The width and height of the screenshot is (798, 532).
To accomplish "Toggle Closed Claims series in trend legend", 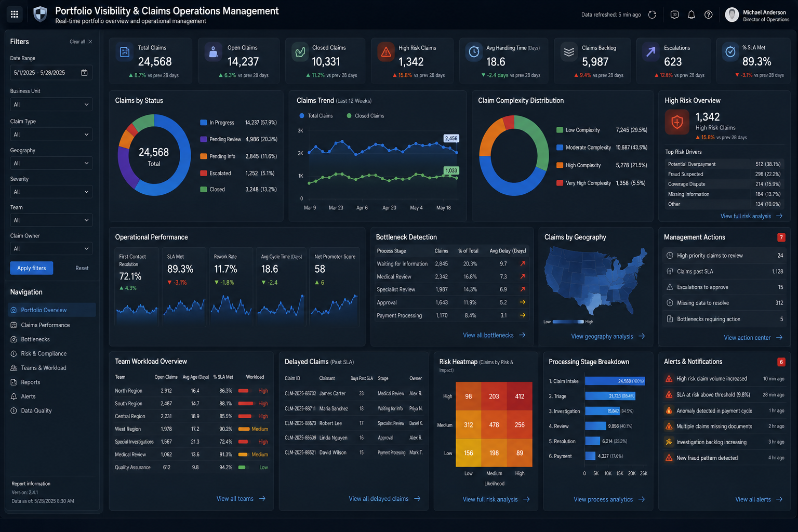I will 365,116.
